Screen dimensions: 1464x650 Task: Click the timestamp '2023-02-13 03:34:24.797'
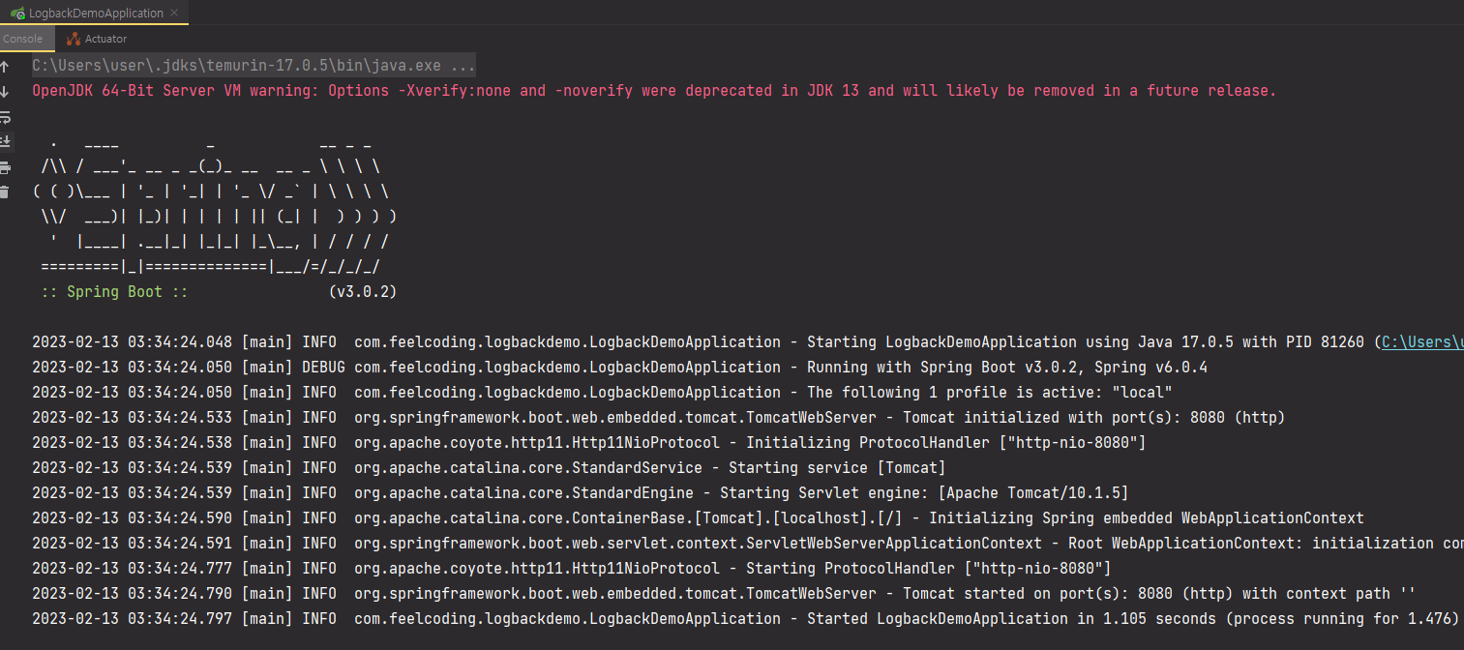(x=132, y=619)
